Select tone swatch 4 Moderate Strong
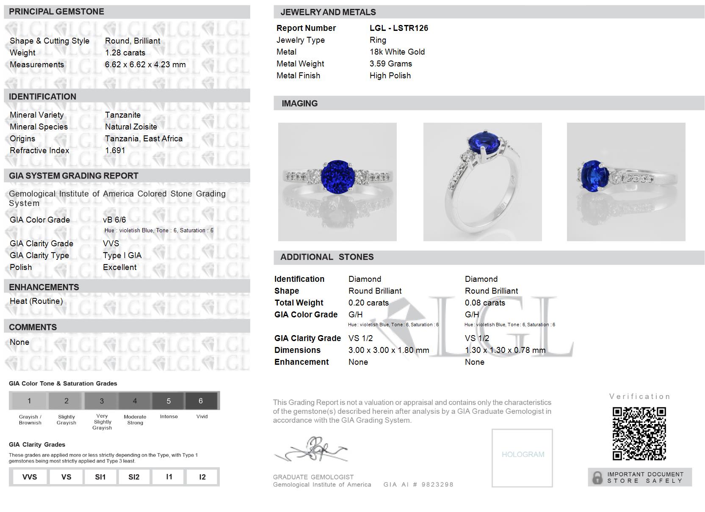This screenshot has height=512, width=705. [x=135, y=401]
